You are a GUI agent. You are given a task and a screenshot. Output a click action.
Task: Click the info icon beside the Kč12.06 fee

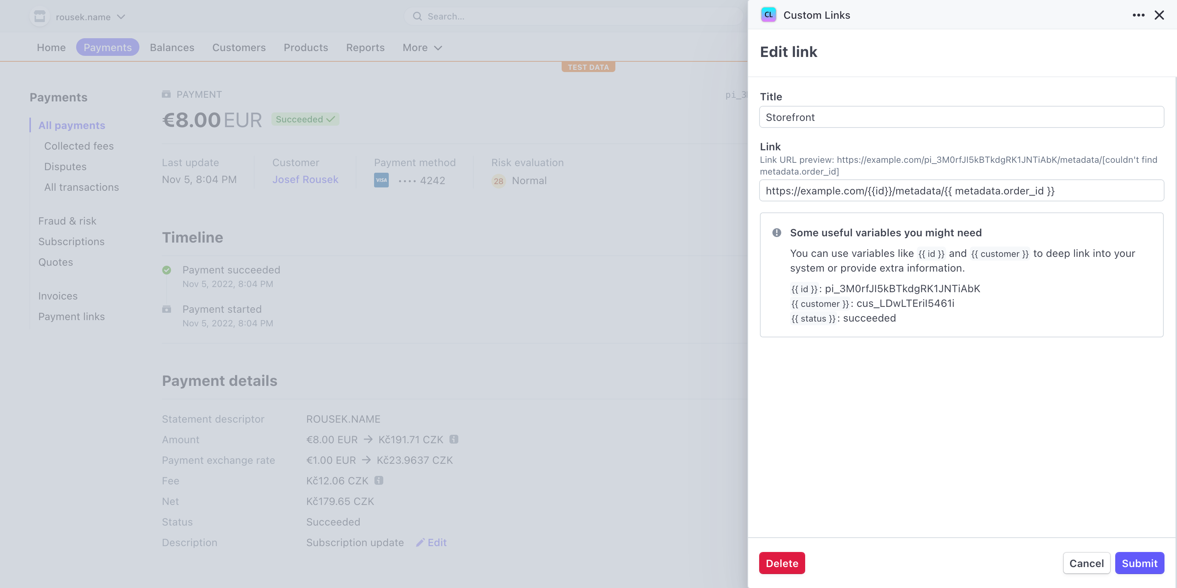(378, 480)
